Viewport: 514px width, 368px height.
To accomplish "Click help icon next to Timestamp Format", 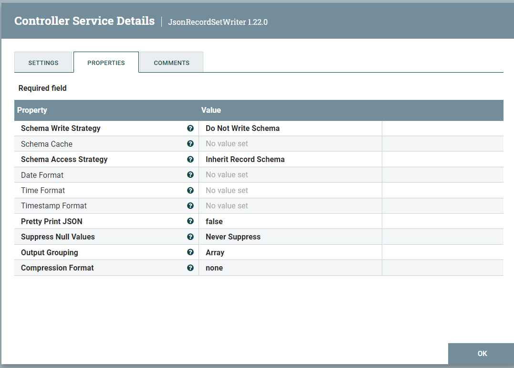I will [x=190, y=206].
